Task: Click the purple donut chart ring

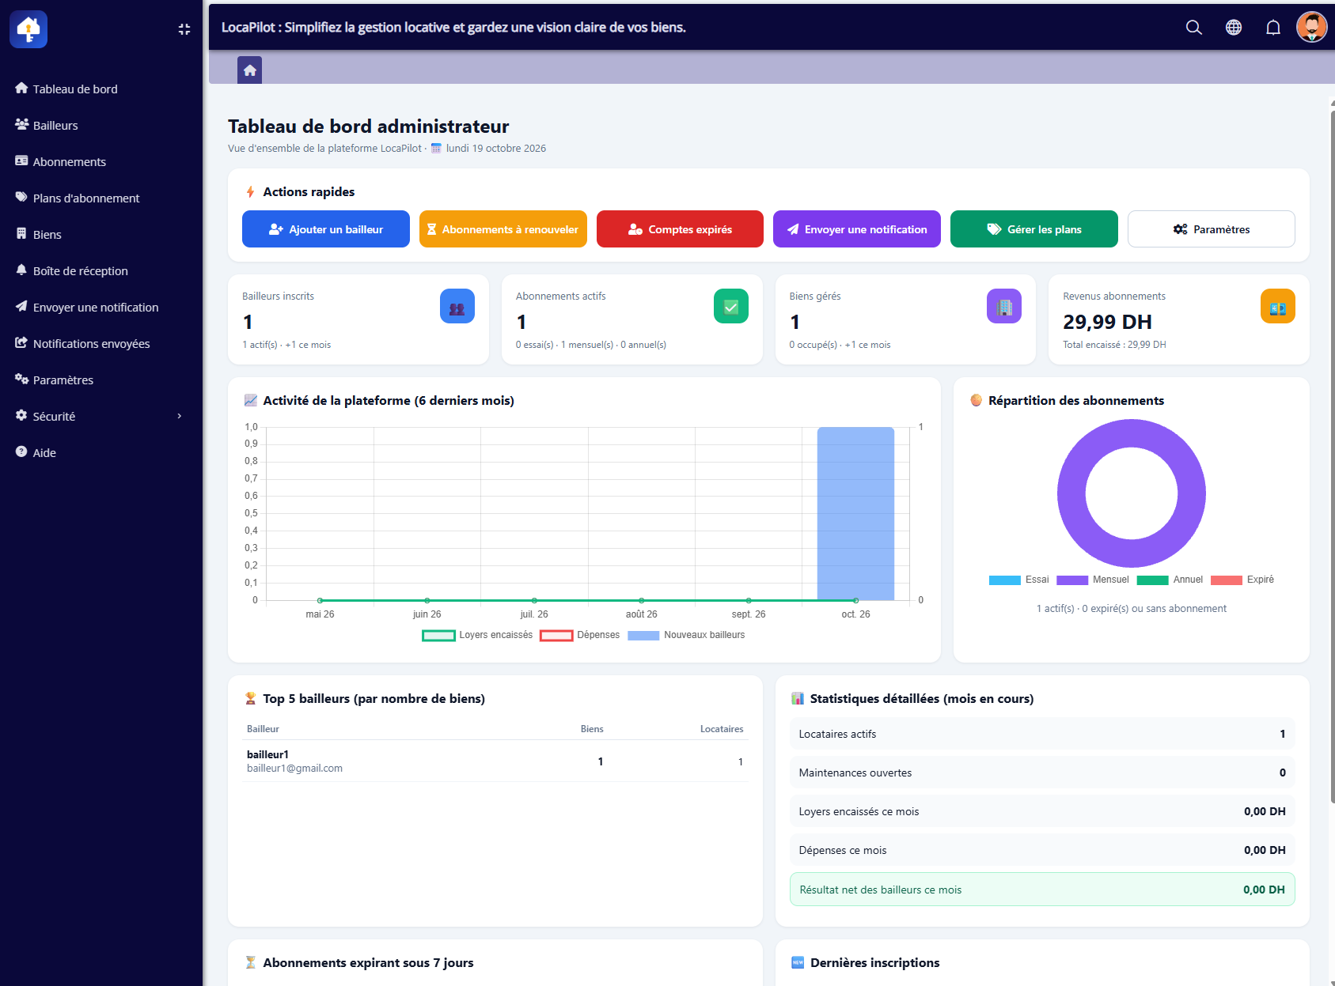Action: [x=1071, y=493]
